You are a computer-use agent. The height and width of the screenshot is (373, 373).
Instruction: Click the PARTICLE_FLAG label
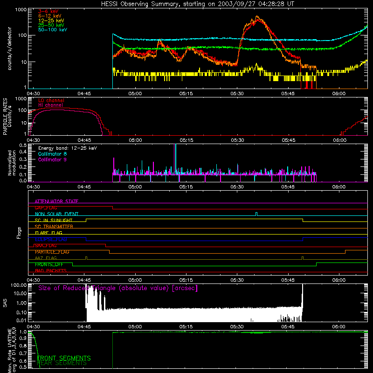coord(52,252)
